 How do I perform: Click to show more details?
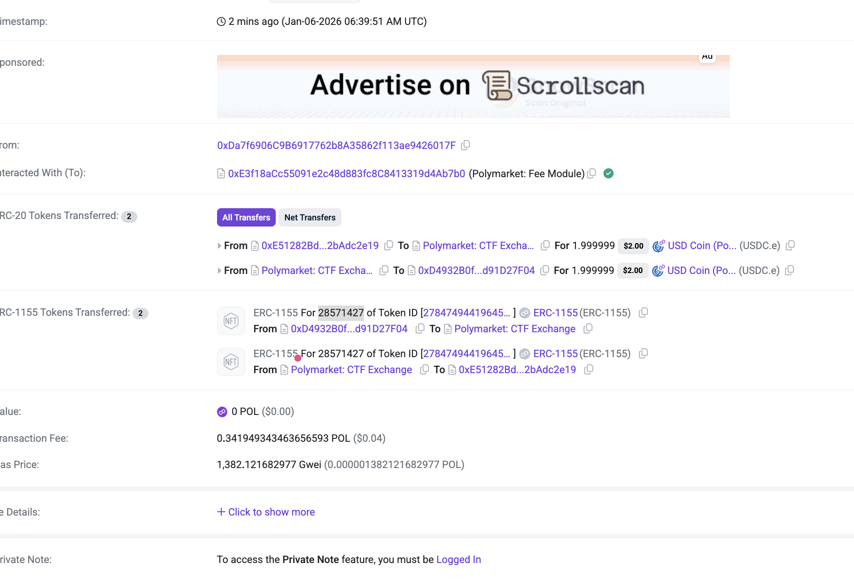[266, 512]
